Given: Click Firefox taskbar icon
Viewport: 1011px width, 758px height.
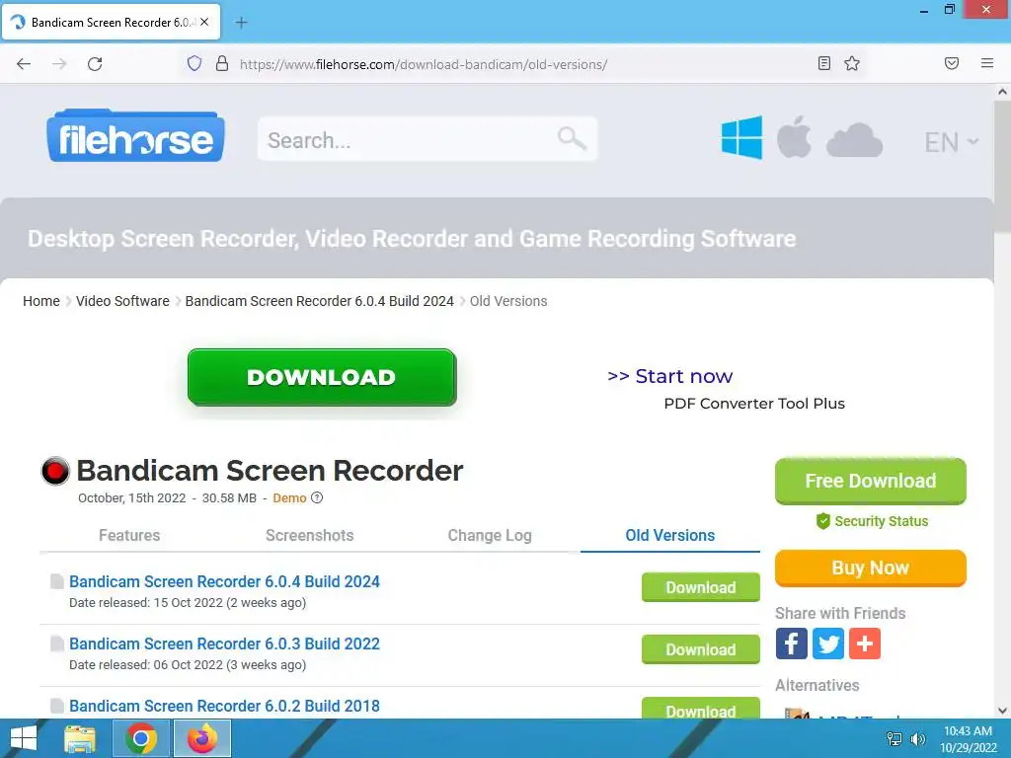Looking at the screenshot, I should (201, 738).
